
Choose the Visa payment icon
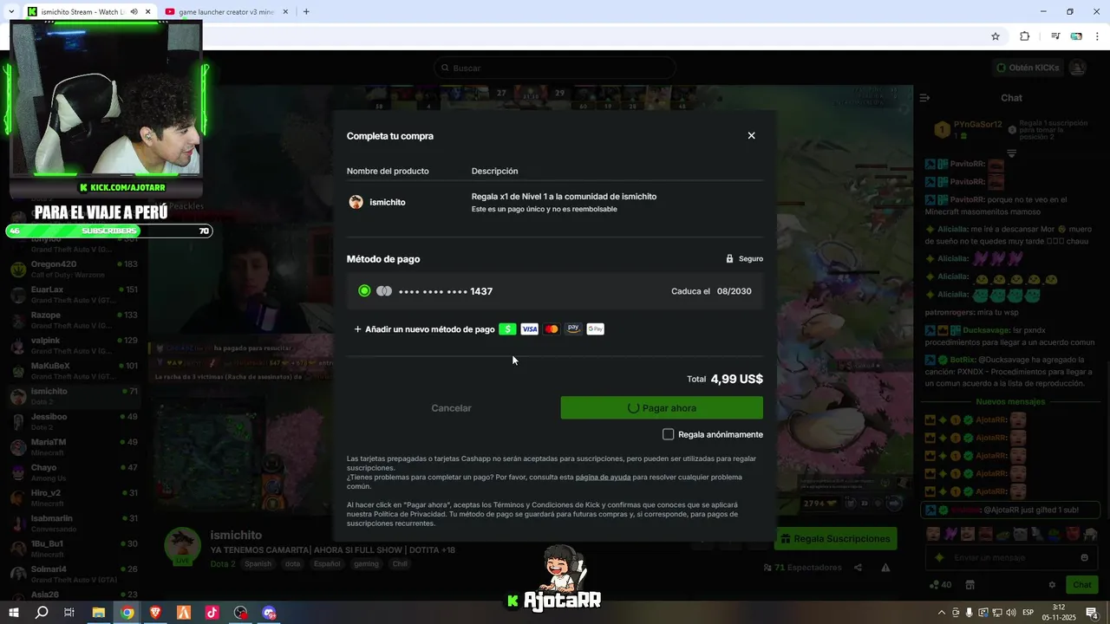[x=529, y=329]
